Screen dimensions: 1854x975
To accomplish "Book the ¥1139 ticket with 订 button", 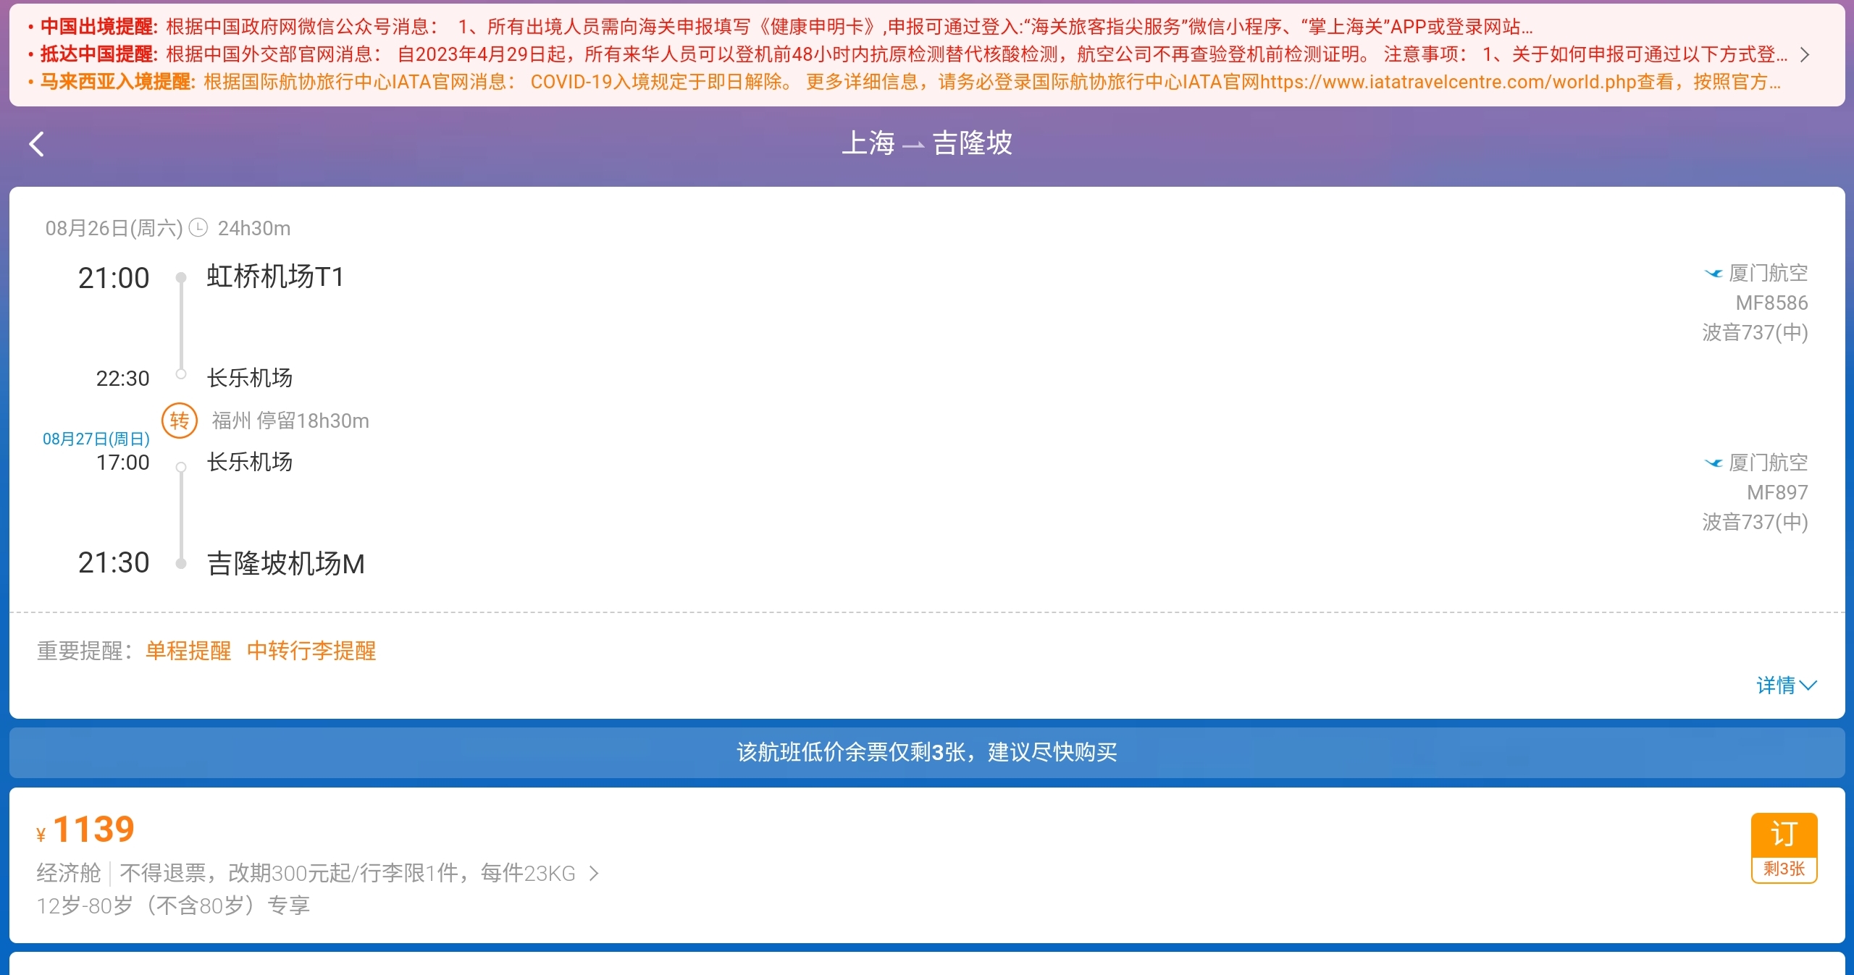I will [x=1784, y=848].
